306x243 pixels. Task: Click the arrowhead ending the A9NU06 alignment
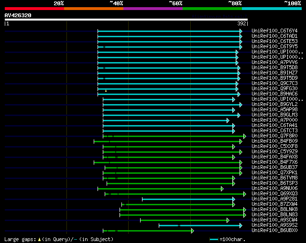(222, 189)
